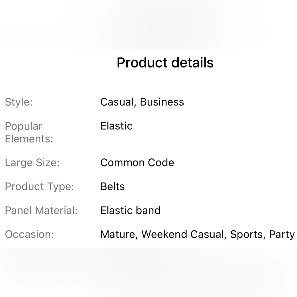Click the Style field label

coord(19,102)
